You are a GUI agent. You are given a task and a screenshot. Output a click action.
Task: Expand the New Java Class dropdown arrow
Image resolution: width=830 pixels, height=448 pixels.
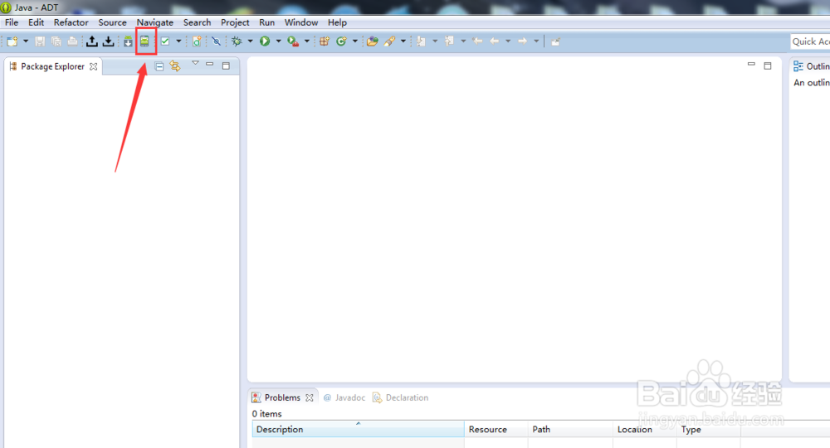point(355,41)
